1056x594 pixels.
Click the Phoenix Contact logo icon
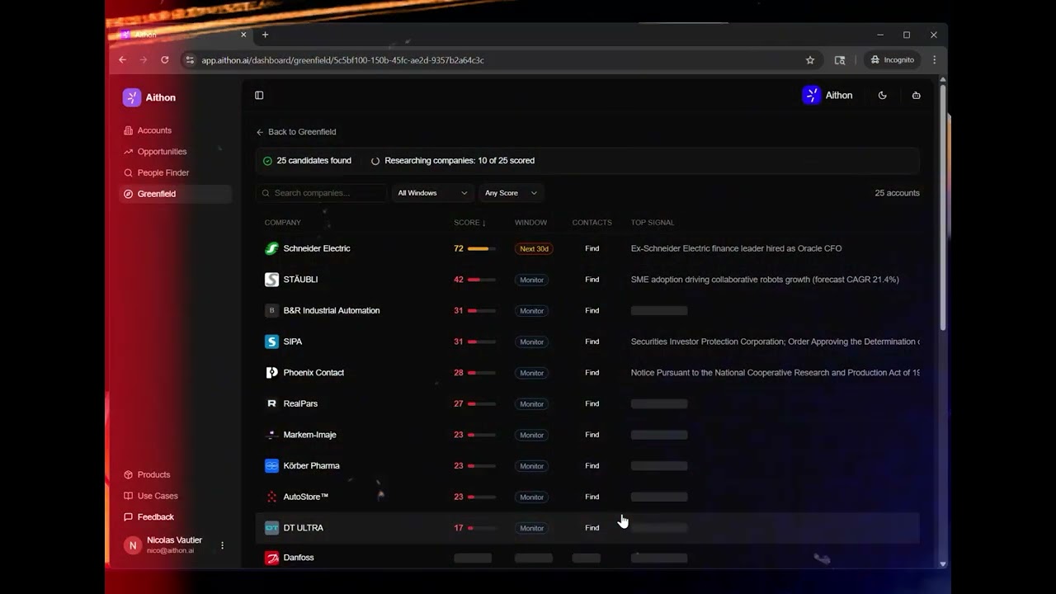[x=271, y=373]
